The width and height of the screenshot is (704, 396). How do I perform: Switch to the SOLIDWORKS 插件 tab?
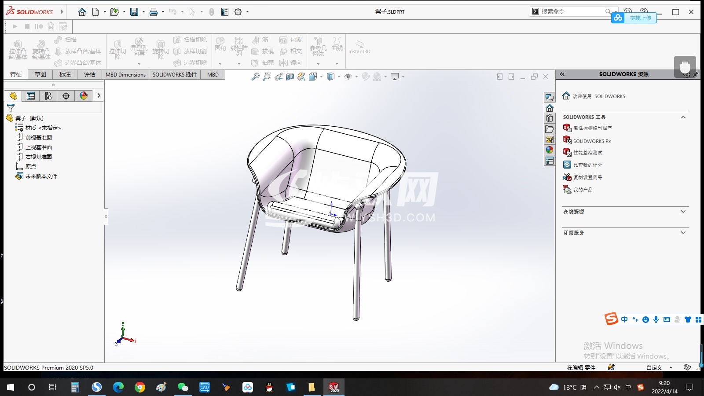pos(175,74)
